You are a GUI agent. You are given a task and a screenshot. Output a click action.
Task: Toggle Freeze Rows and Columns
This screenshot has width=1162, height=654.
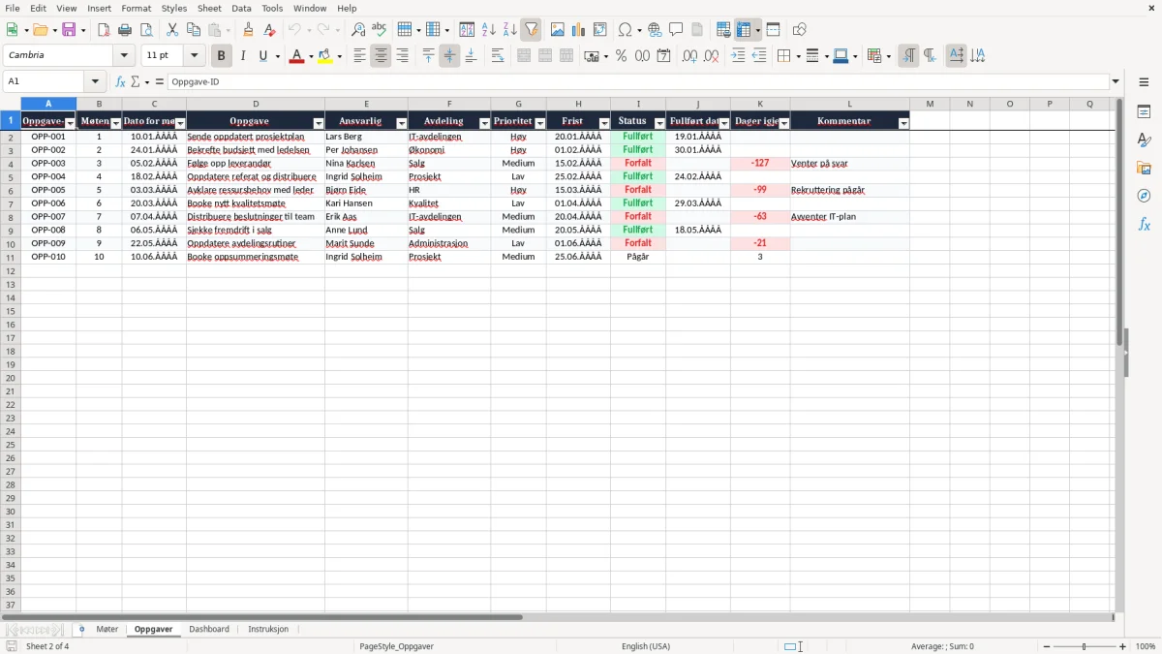pos(744,30)
